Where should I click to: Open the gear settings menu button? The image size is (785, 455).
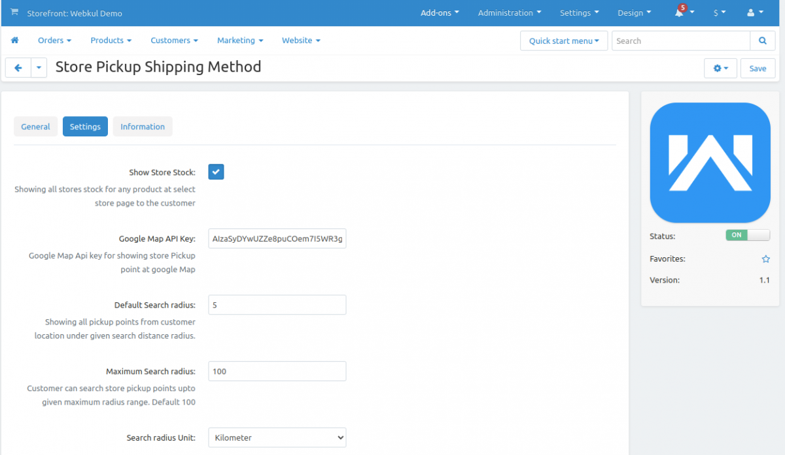click(720, 69)
